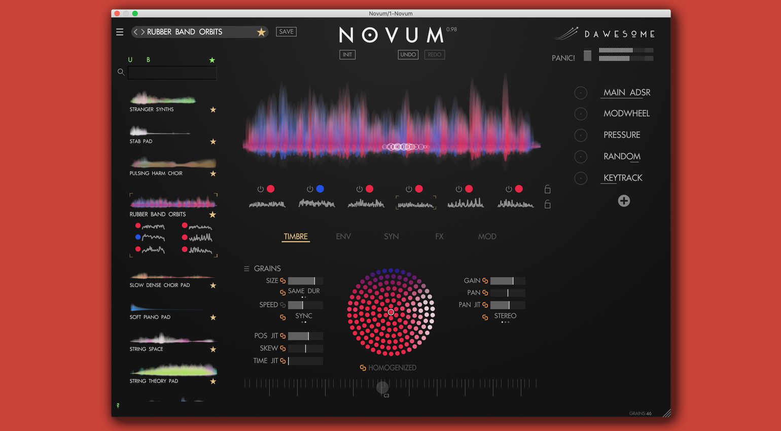
Task: Select the Stranger Synths preset thumbnail
Action: (163, 97)
